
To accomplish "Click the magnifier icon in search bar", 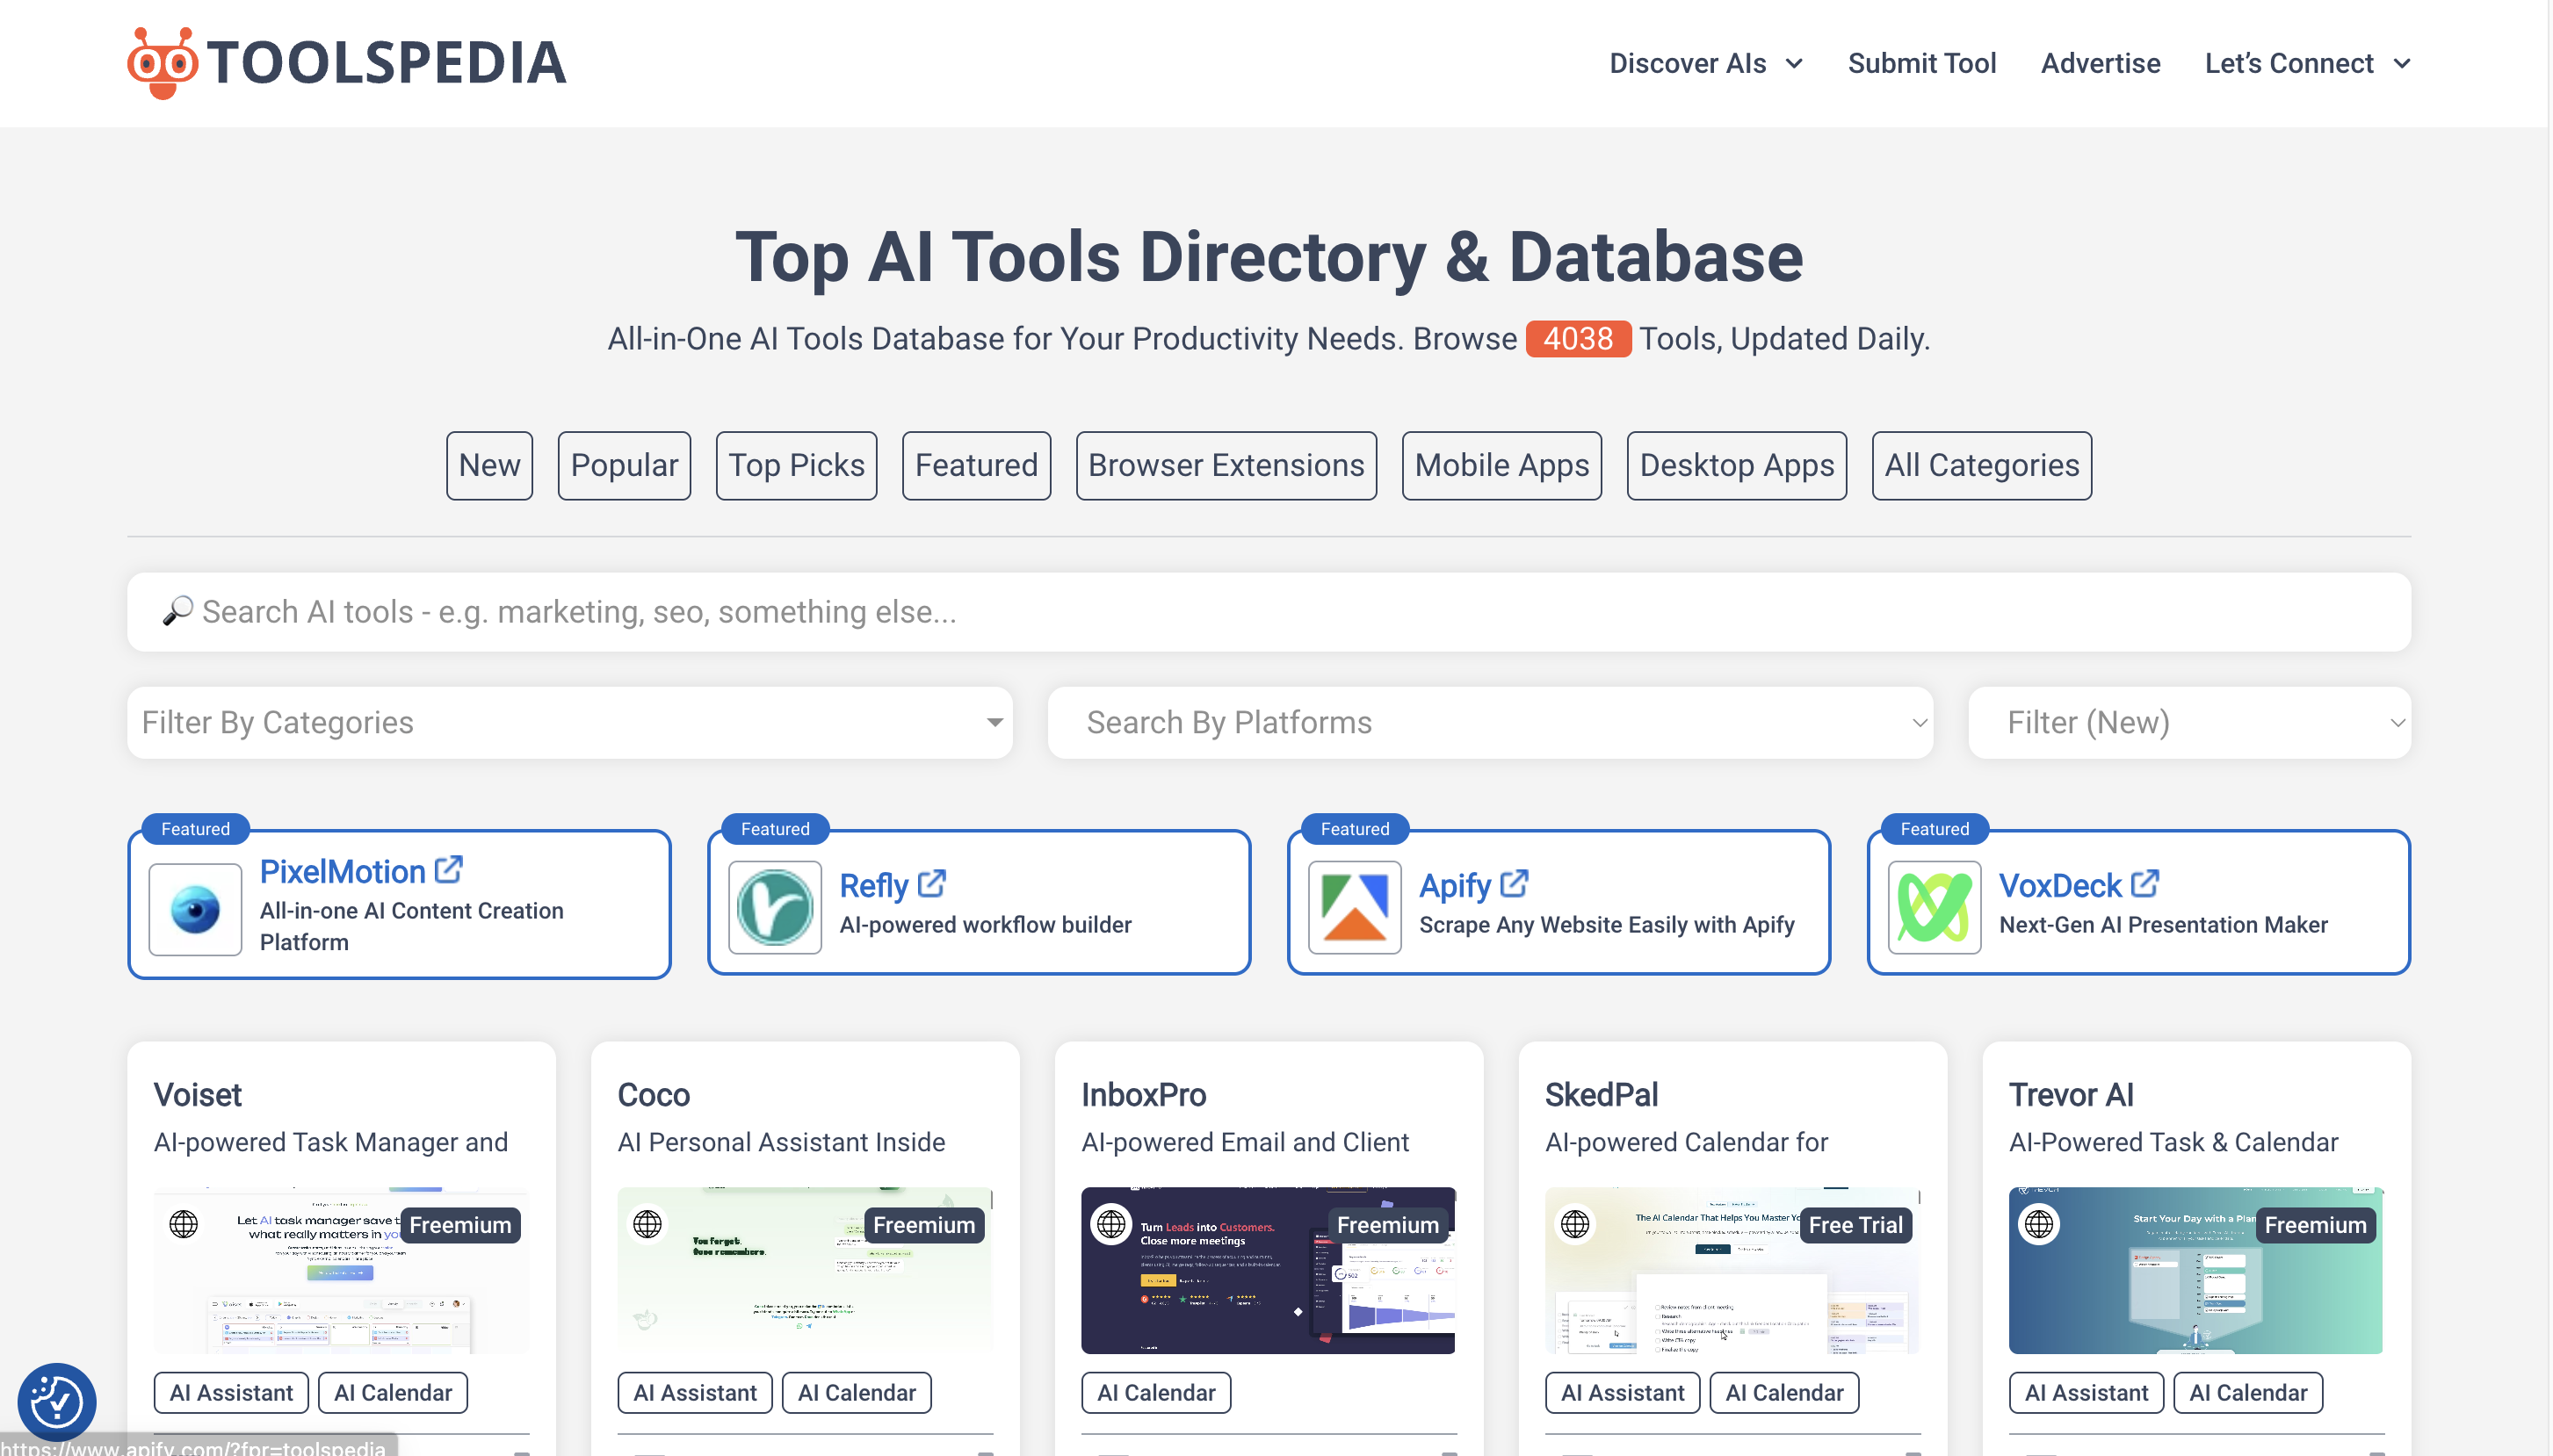I will click(177, 611).
